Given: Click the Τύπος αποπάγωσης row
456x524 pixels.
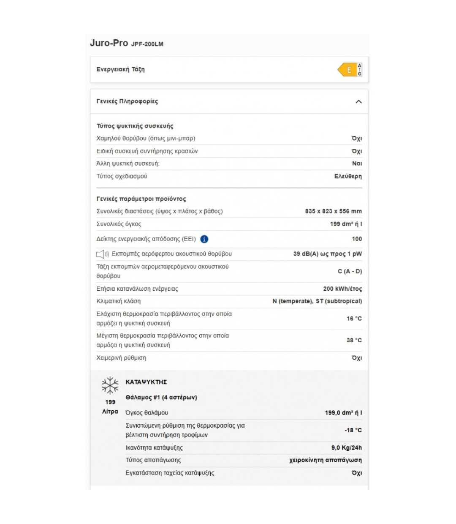Looking at the screenshot, I should [244, 460].
